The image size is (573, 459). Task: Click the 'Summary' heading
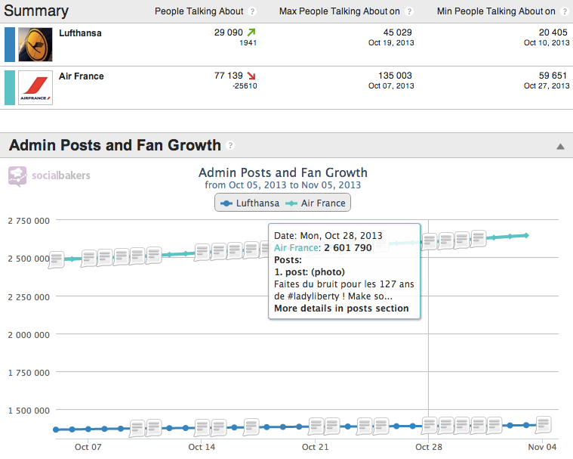click(36, 11)
